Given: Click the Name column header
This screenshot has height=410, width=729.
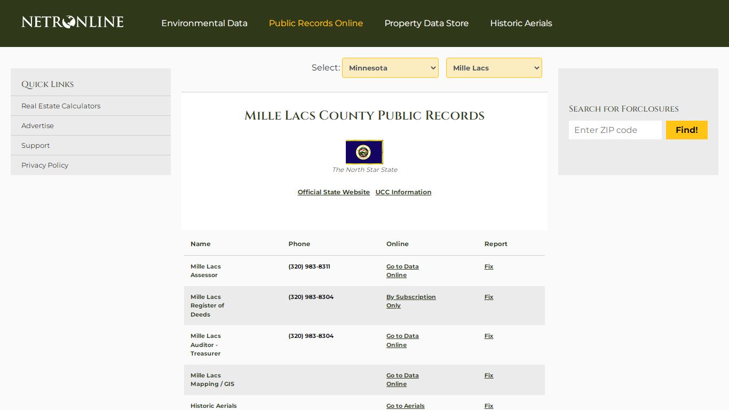Looking at the screenshot, I should tap(201, 244).
